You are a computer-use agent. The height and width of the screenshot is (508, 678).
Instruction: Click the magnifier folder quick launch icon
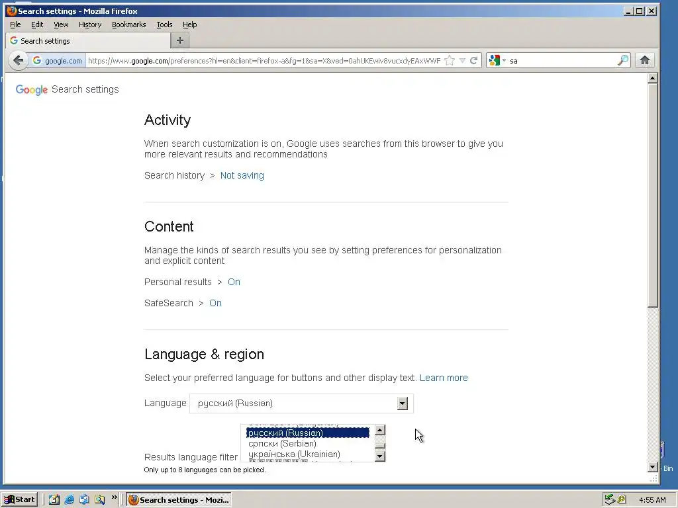tap(99, 499)
